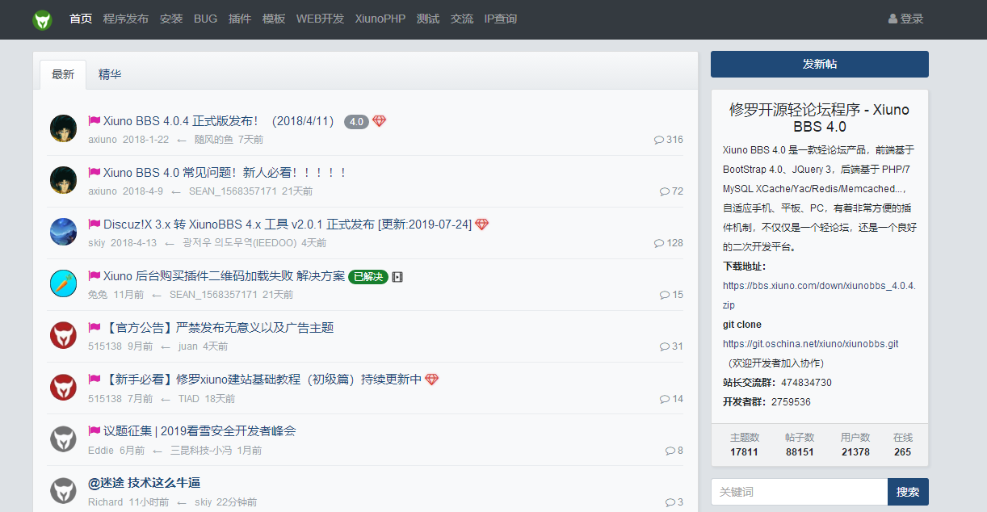Click username TIAD
This screenshot has width=987, height=512.
tap(189, 398)
